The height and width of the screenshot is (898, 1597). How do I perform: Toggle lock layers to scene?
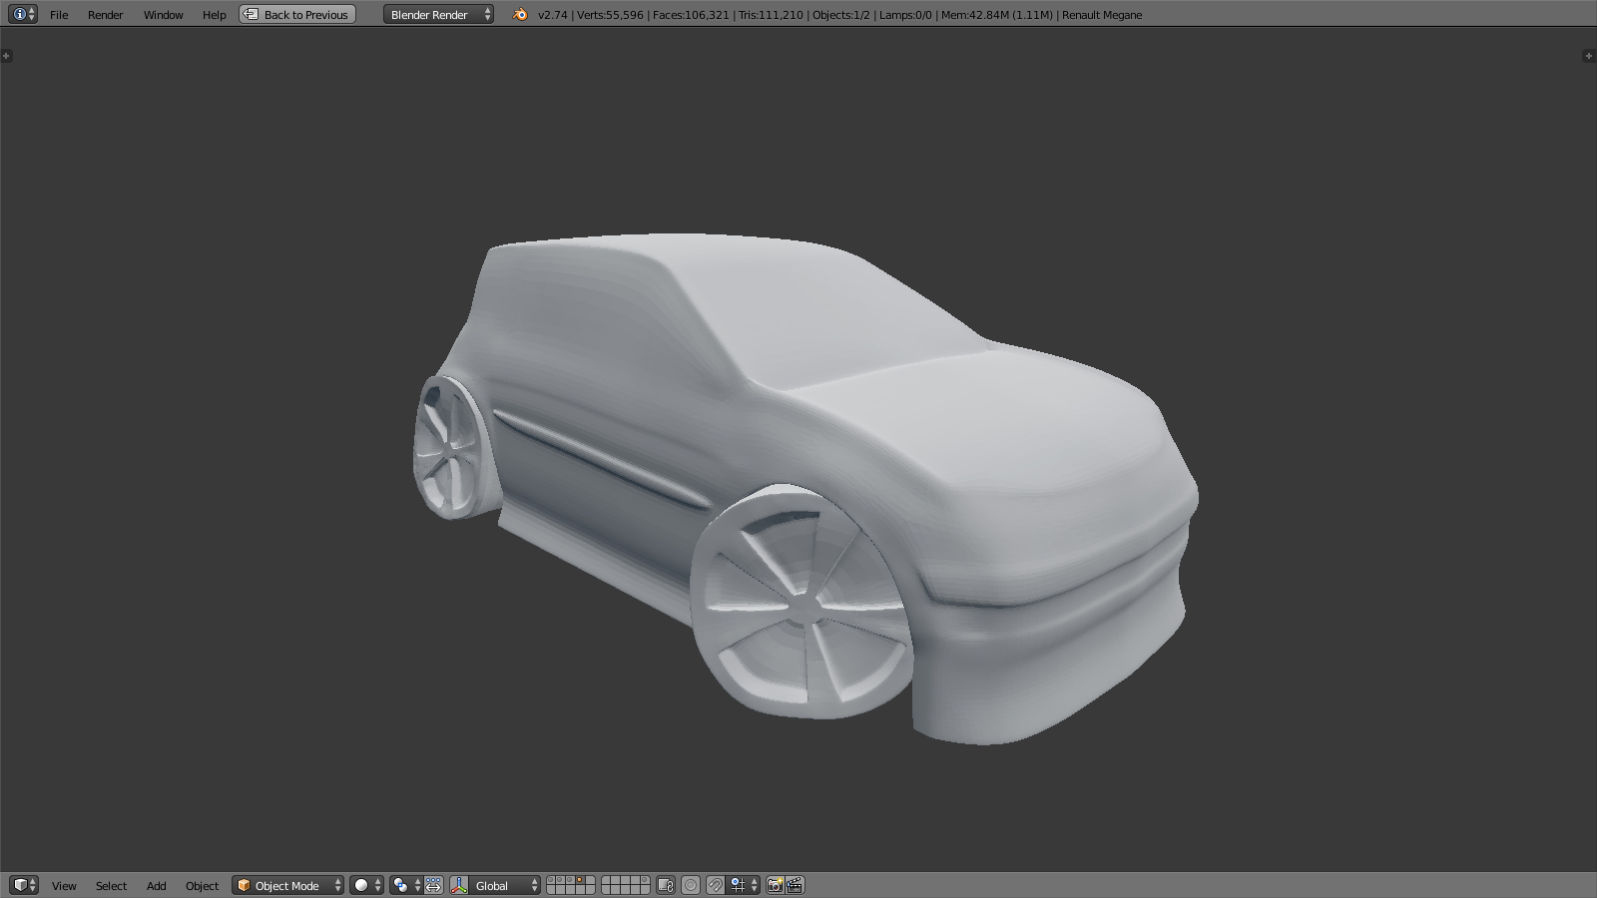tap(666, 885)
